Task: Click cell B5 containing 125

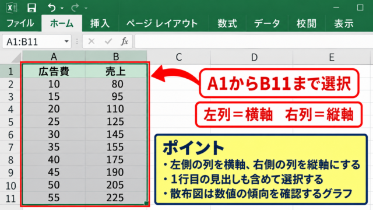Action: 116,122
